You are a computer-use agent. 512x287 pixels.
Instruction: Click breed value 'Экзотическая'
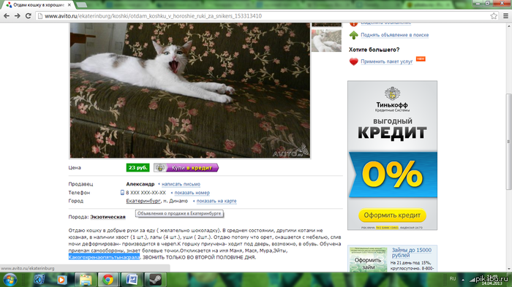click(x=108, y=217)
